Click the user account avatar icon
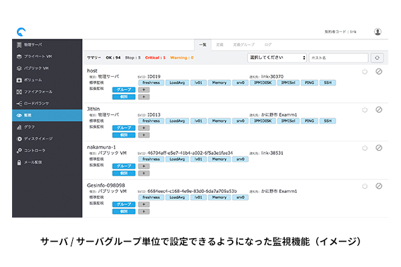This screenshot has width=401, height=267. tap(378, 31)
